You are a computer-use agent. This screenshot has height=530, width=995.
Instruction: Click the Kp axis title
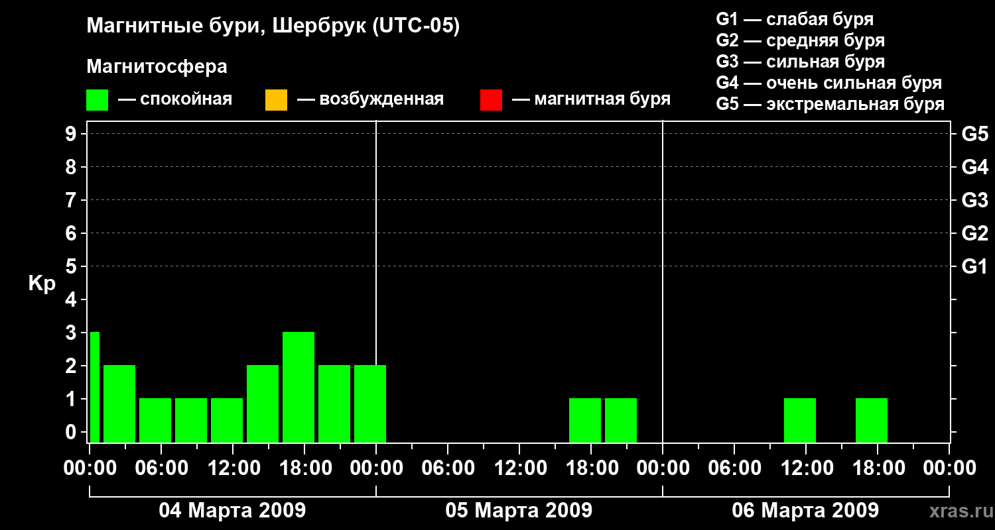point(42,284)
